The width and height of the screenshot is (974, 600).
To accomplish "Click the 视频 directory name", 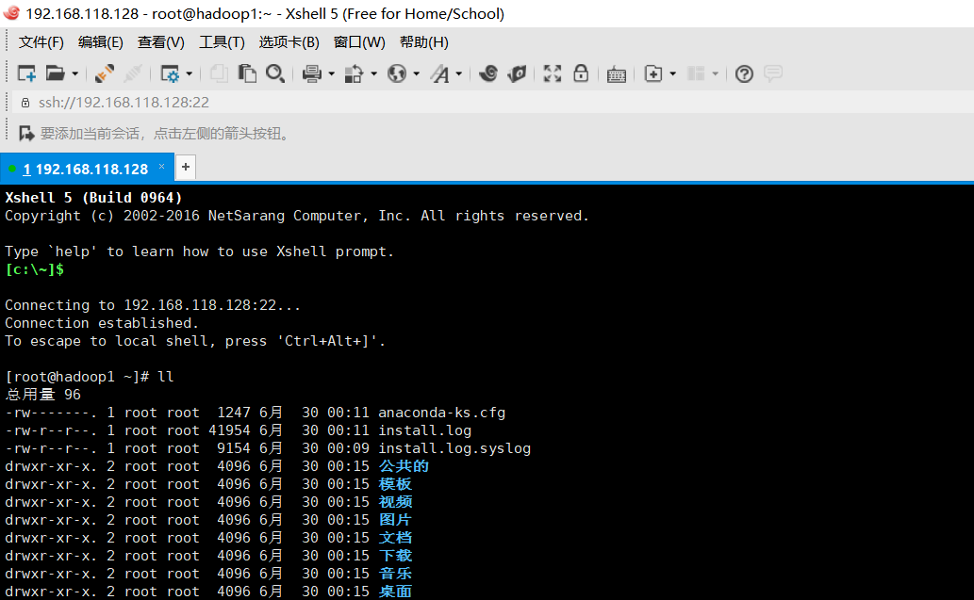I will click(395, 502).
